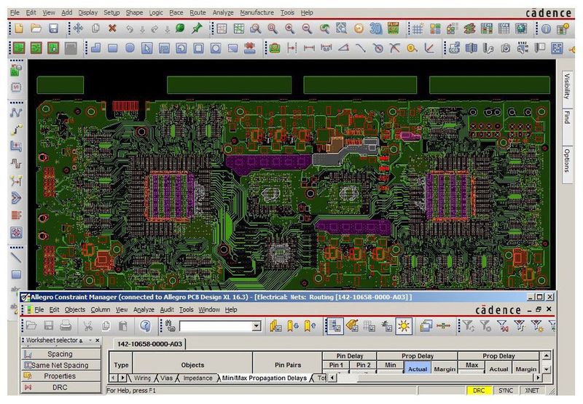The image size is (583, 404).
Task: Click the Pin Pairs column header
Action: (287, 365)
